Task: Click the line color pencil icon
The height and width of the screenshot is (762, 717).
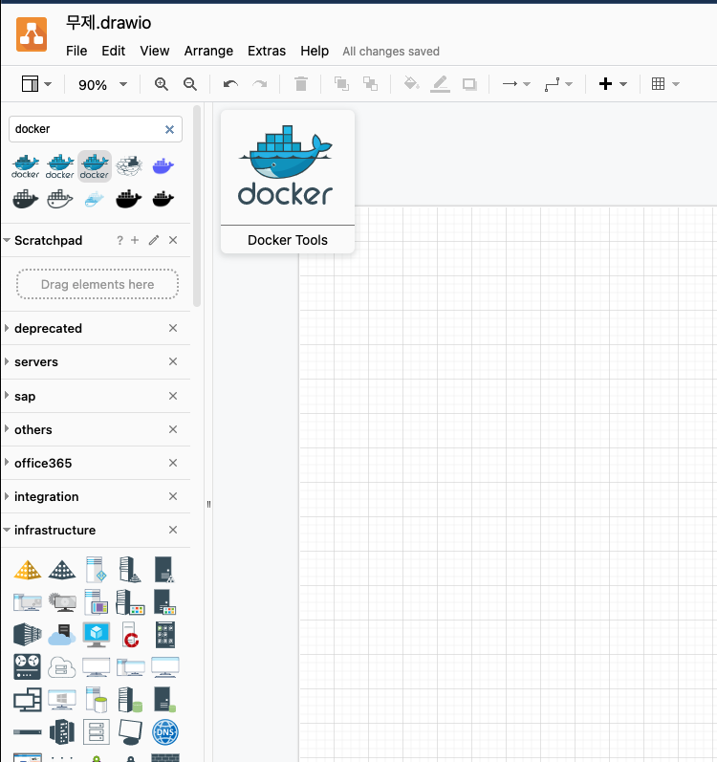Action: (x=440, y=84)
